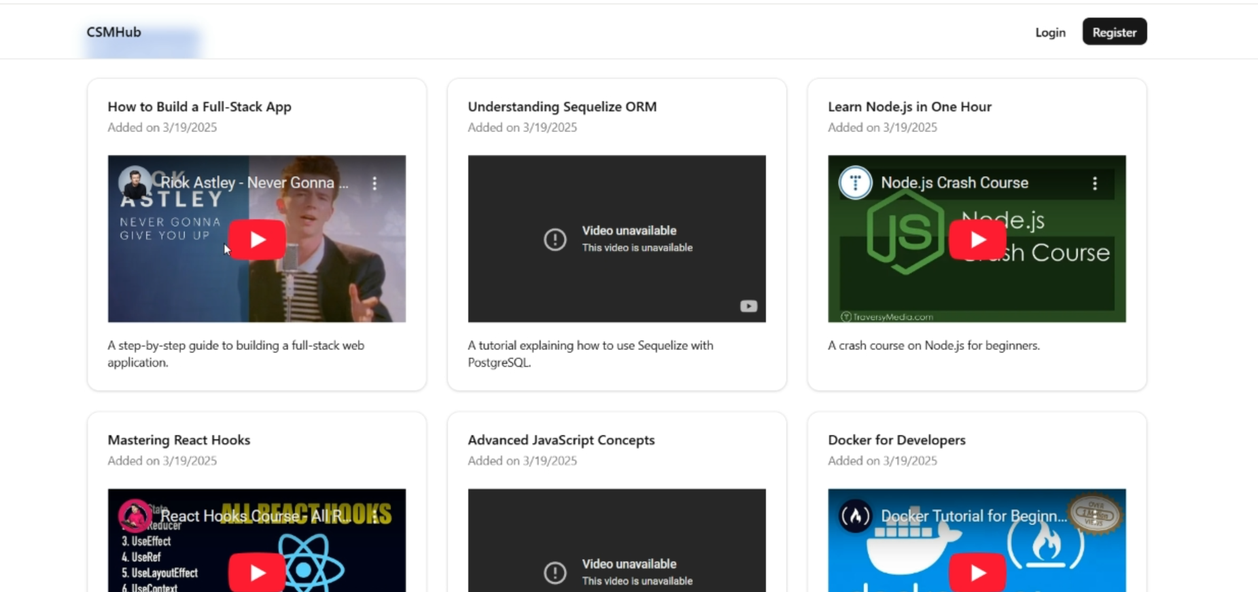1258x592 pixels.
Task: Open the Rick Astley video title link
Action: (254, 183)
